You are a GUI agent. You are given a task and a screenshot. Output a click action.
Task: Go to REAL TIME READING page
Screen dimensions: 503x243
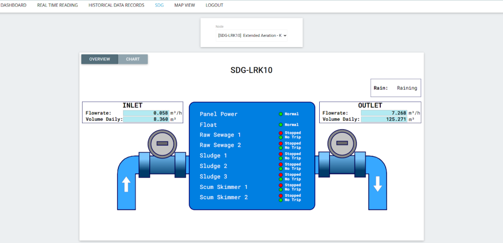[57, 5]
